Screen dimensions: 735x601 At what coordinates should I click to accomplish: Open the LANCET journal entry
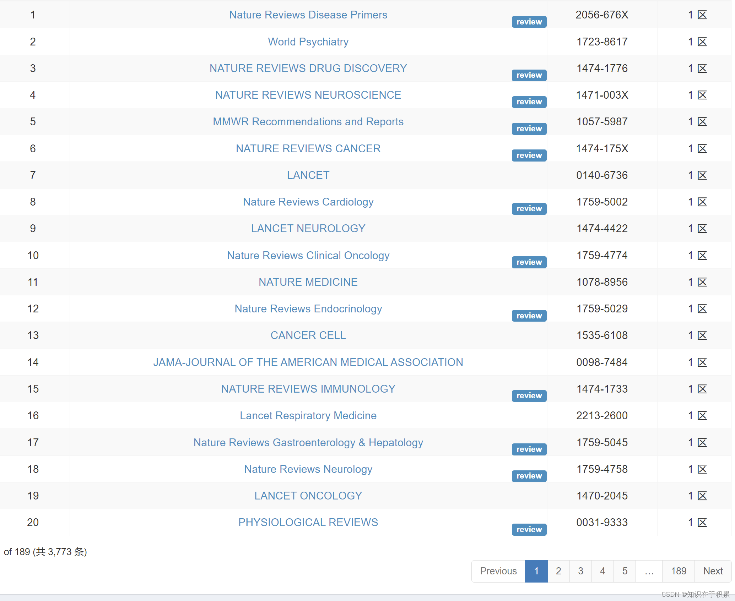coord(308,175)
